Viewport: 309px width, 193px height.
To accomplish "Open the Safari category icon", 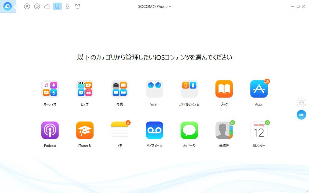I will pos(154,89).
